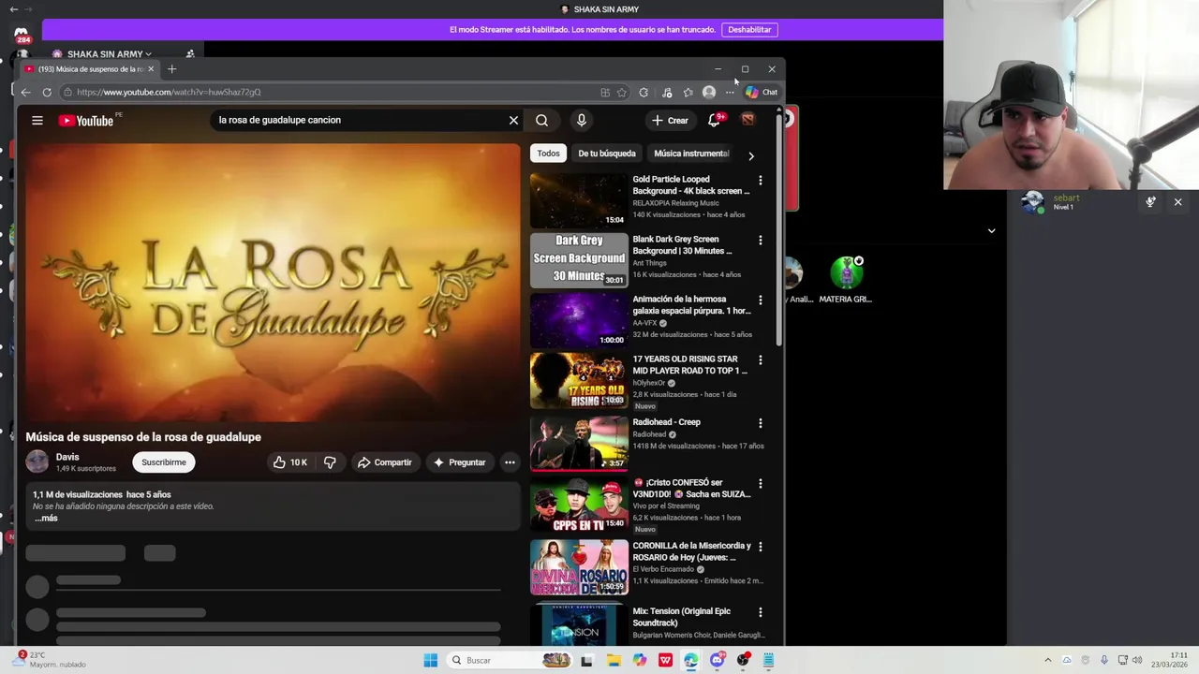Start voice search with the microphone
This screenshot has height=674, width=1199.
pos(582,120)
